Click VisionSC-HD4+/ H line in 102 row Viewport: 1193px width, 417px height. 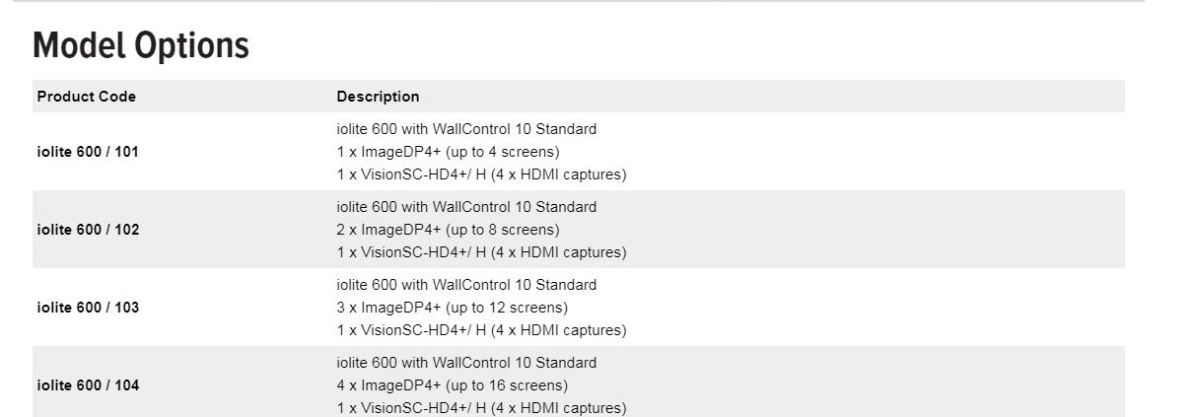click(x=481, y=252)
